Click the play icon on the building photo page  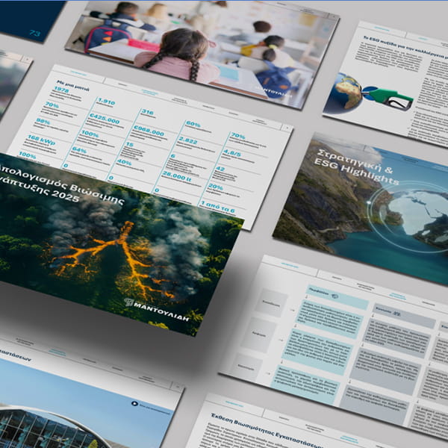pos(134,403)
